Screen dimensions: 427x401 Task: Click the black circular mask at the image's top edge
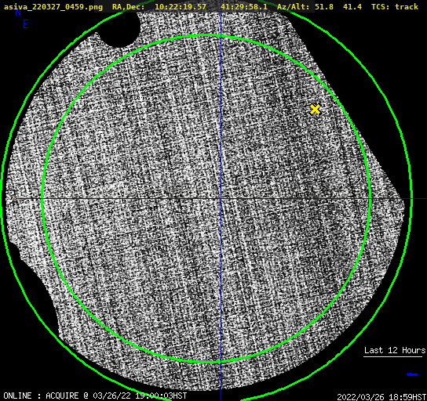(119, 29)
